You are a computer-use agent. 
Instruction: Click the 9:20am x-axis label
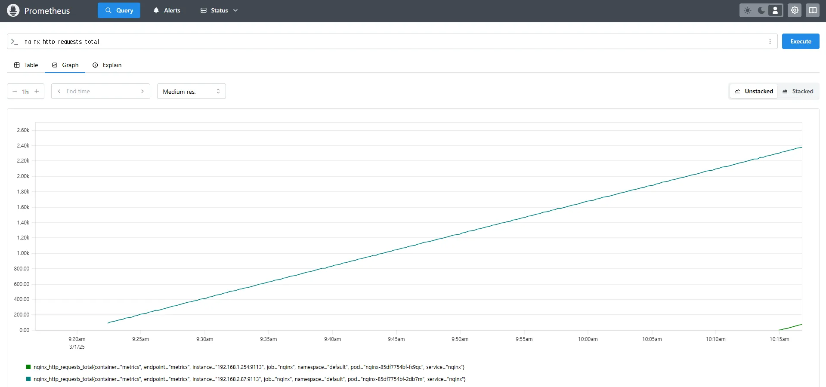pyautogui.click(x=77, y=339)
